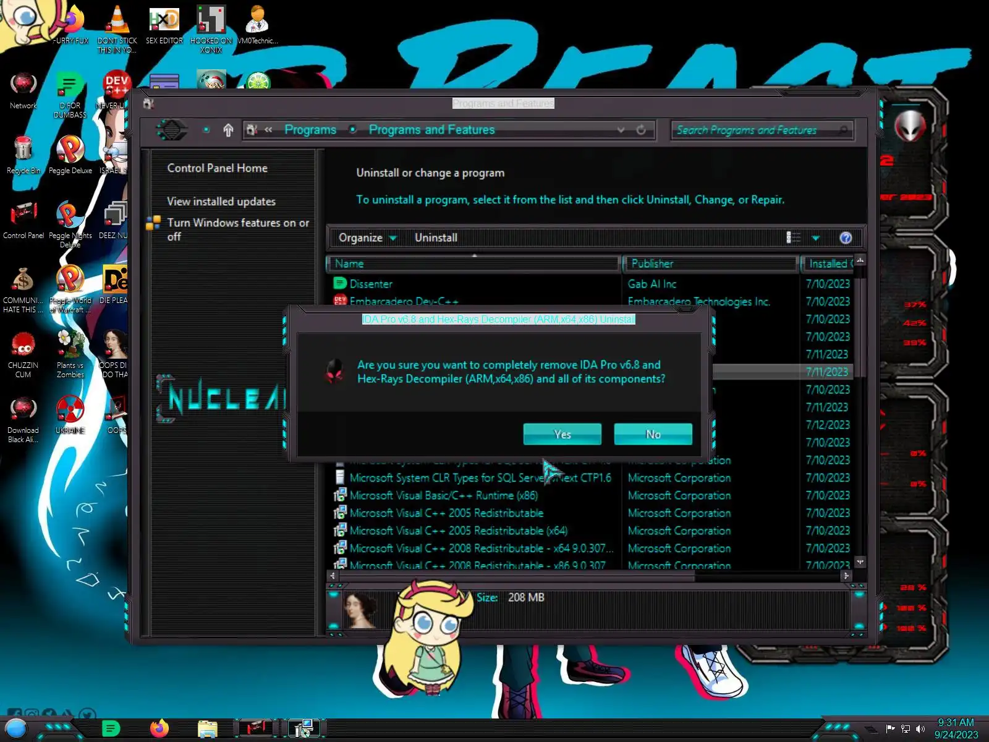989x742 pixels.
Task: Switch to the Control Panel taskbar button
Action: tap(256, 728)
